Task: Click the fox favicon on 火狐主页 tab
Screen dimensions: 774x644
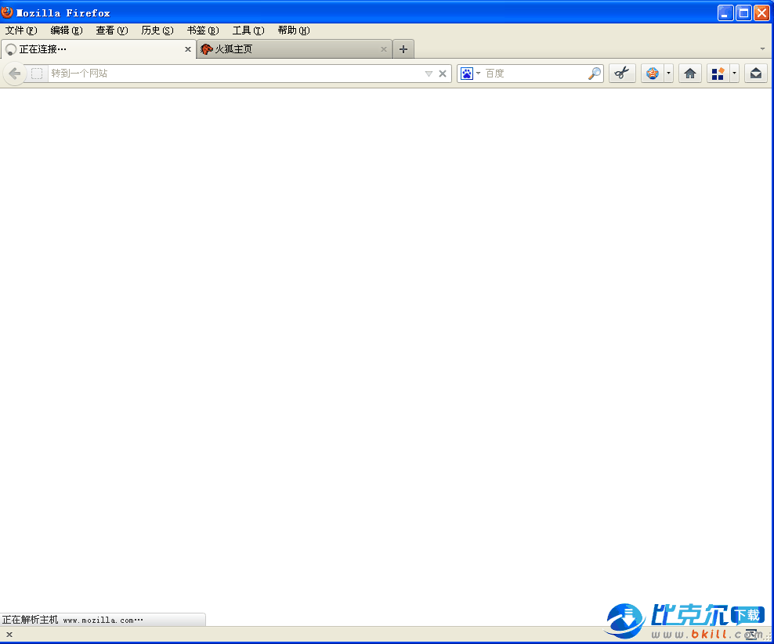Action: [x=206, y=49]
